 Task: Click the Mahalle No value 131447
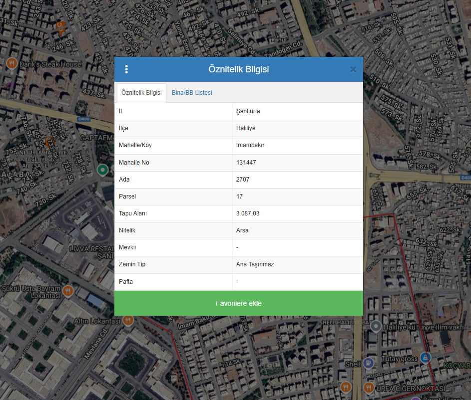pos(246,163)
